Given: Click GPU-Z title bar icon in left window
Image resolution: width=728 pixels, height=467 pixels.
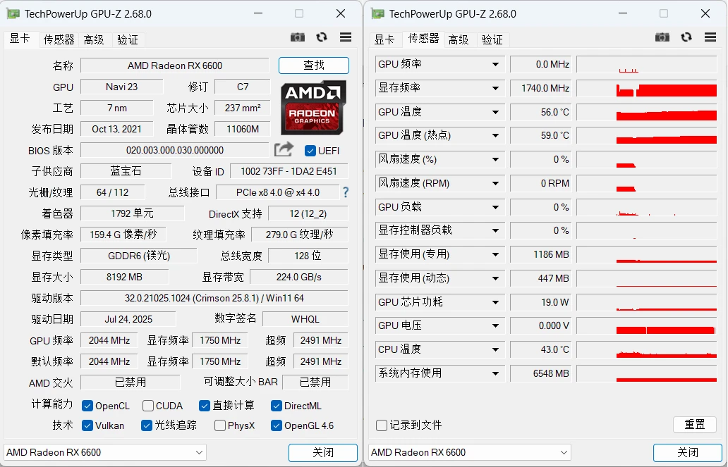Looking at the screenshot, I should tap(13, 13).
